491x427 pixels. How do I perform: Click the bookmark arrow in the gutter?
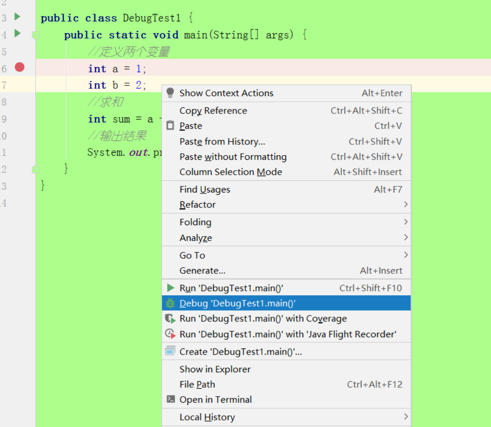[36, 35]
